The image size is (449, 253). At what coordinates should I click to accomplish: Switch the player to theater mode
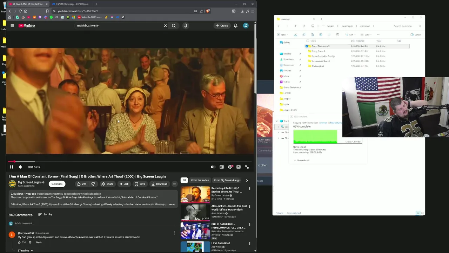coord(239,167)
